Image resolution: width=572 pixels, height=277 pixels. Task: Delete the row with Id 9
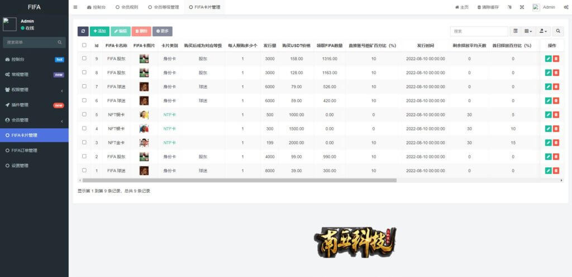point(556,59)
